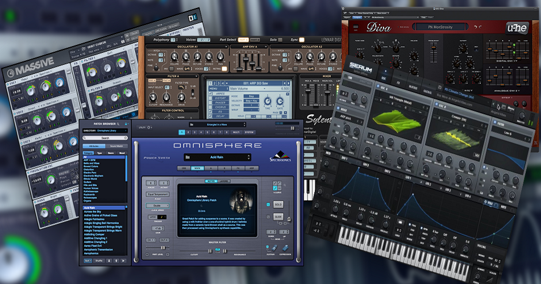The image size is (541, 284).
Task: Click the Acid Rain patch artwork in Omnisphere
Action: 241,201
